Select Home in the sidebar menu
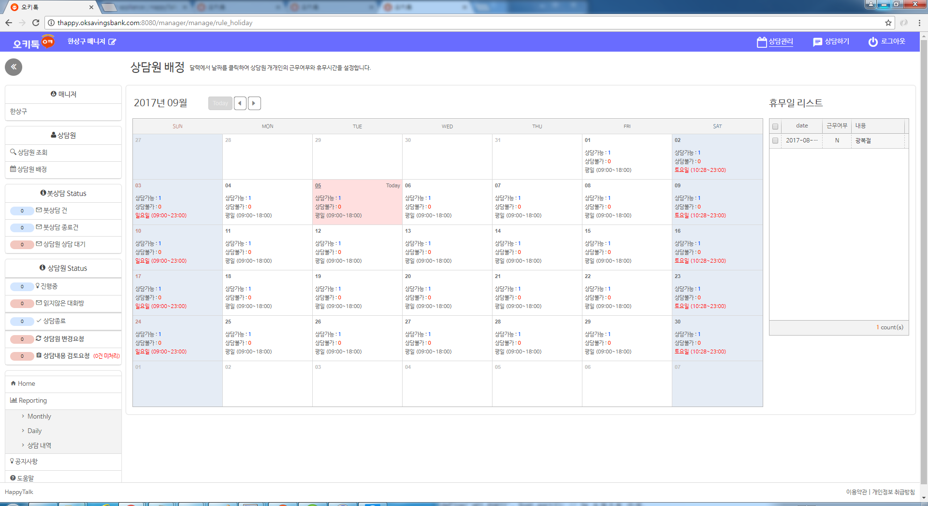Viewport: 928px width, 506px height. point(26,383)
